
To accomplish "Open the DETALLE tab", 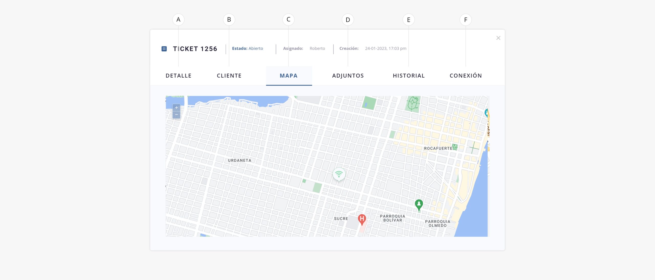I will tap(178, 76).
